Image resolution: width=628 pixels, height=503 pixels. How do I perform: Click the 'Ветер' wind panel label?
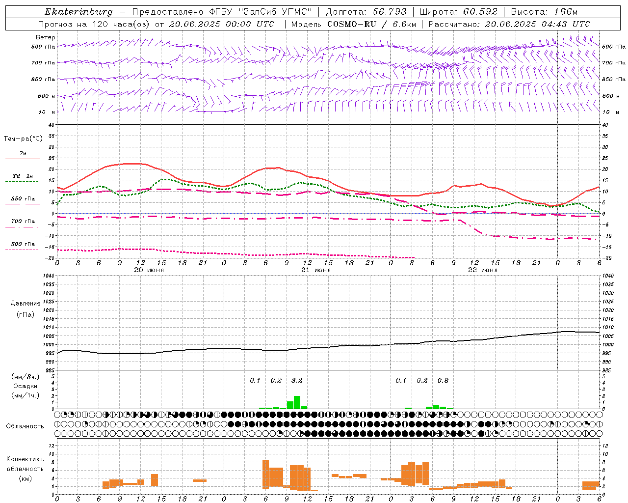[46, 37]
